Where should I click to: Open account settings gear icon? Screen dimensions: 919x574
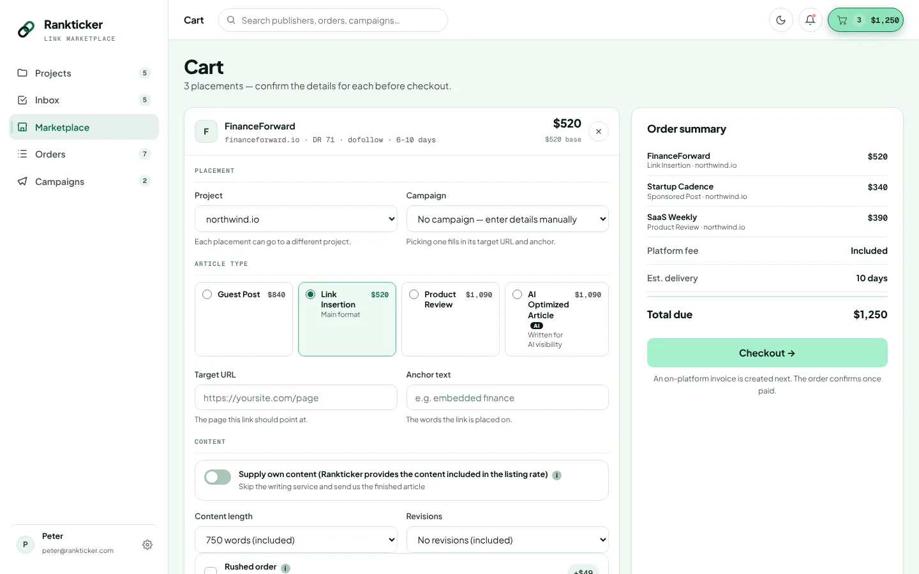[147, 545]
